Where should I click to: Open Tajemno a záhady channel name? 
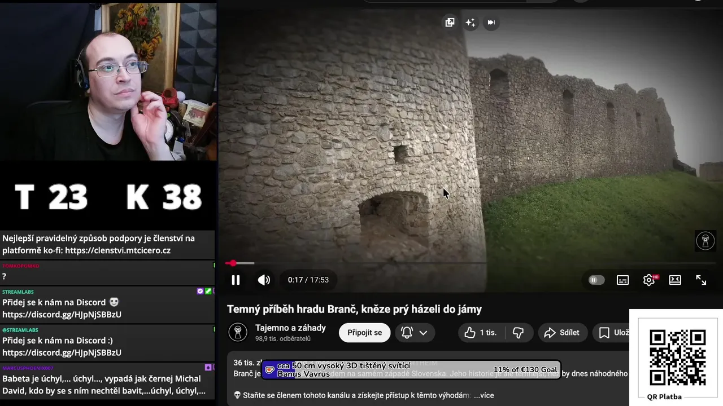(x=290, y=328)
